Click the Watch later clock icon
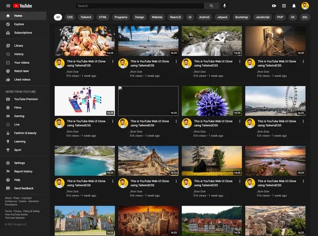Viewport: 318px width, 236px height. pos(8,71)
